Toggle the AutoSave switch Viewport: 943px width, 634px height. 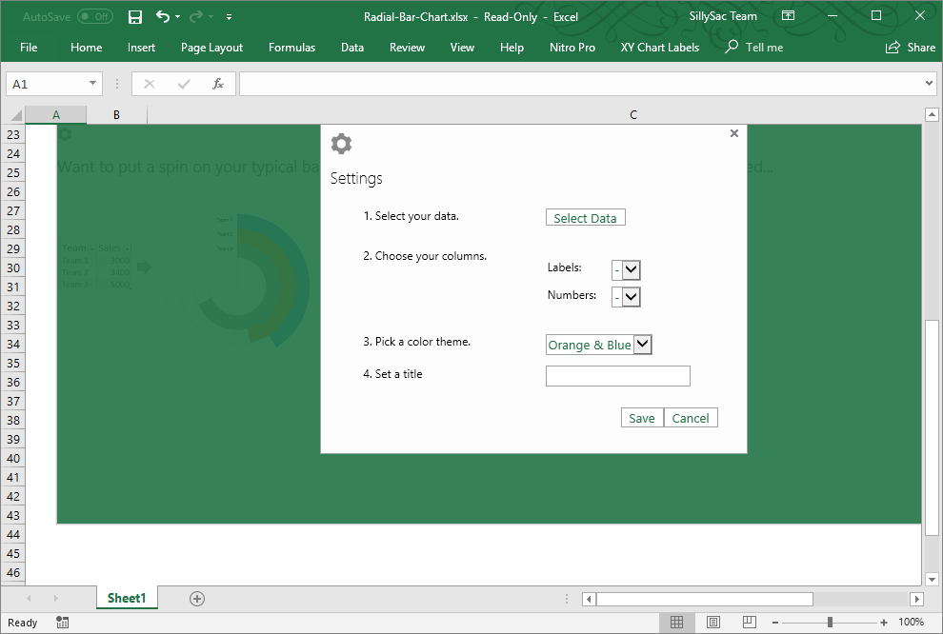coord(94,17)
